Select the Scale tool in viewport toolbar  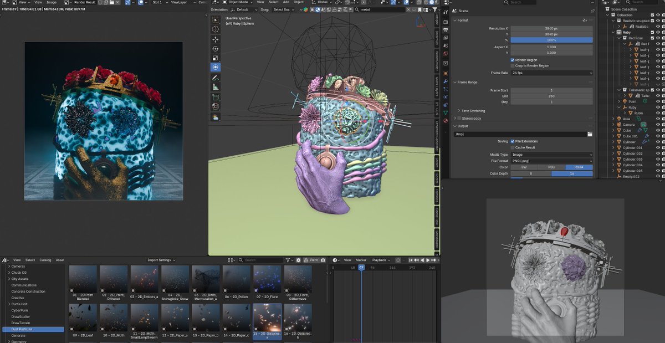[x=216, y=58]
